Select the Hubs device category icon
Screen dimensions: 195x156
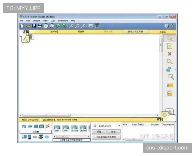click(x=36, y=126)
